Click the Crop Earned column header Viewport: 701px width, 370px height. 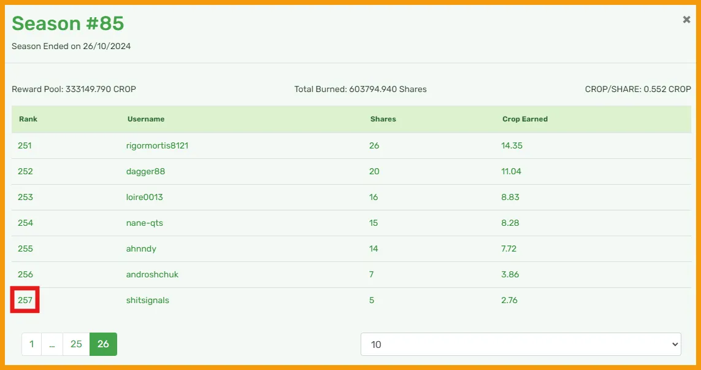tap(525, 119)
